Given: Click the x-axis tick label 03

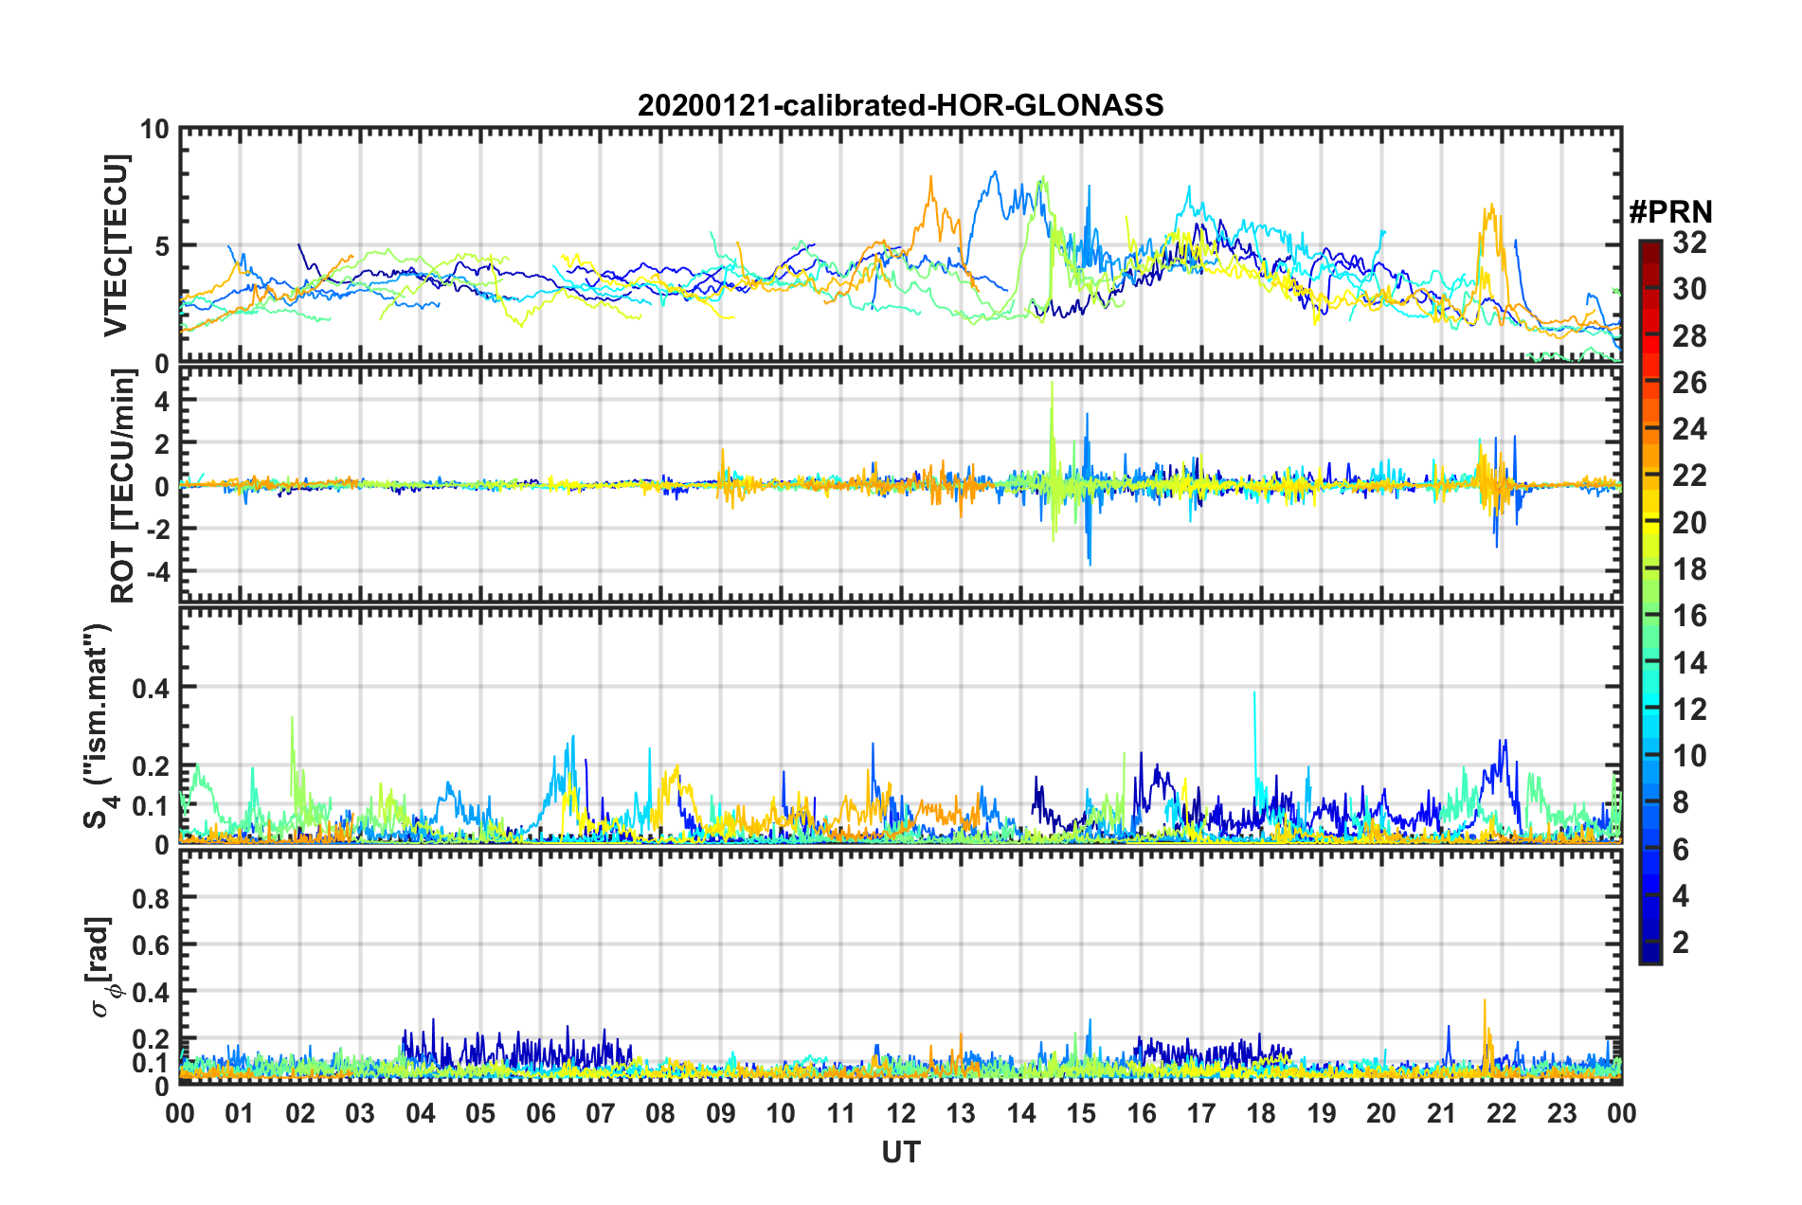Looking at the screenshot, I should [360, 1113].
